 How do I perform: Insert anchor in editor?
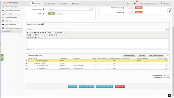click(49, 35)
